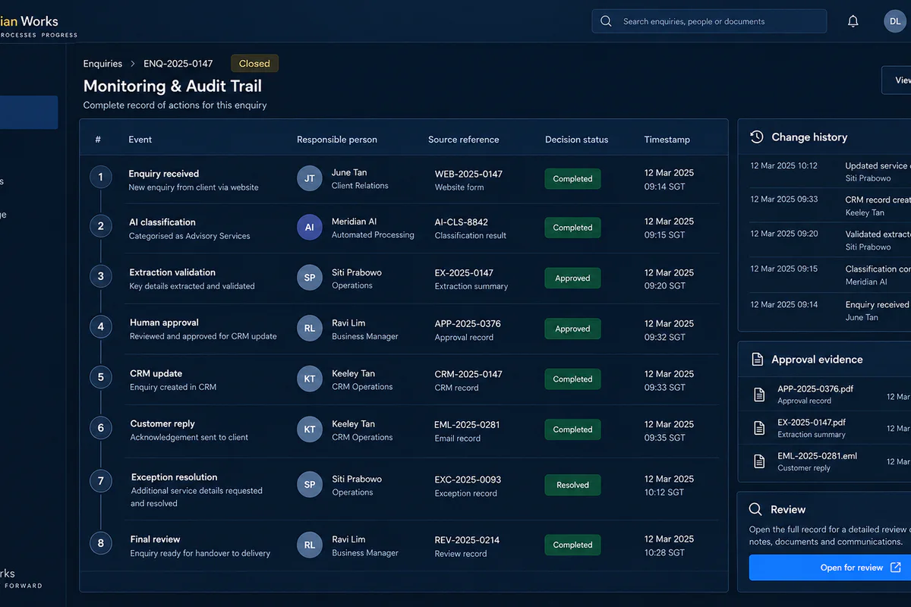The width and height of the screenshot is (911, 607).
Task: Select step 6 circle in the timeline
Action: [x=100, y=428]
